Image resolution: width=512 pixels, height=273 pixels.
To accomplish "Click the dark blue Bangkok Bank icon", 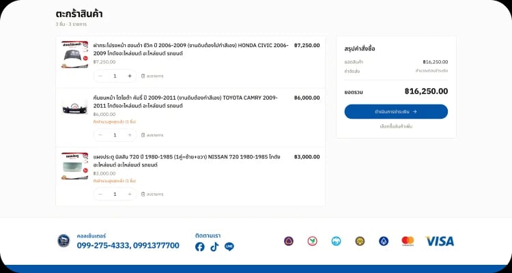I will coord(384,242).
